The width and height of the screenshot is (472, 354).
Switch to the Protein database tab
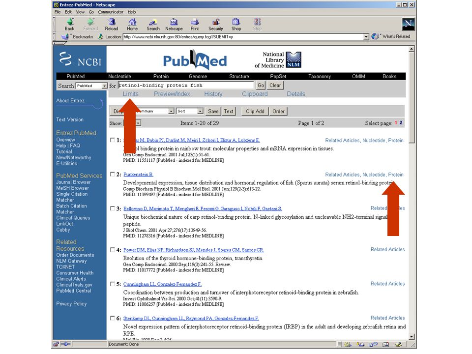tap(161, 77)
